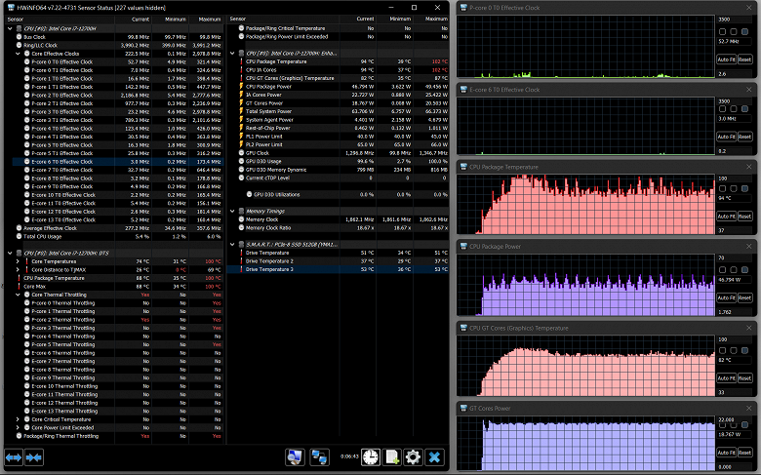The width and height of the screenshot is (761, 475).
Task: Reset the elapsed time clock icon
Action: pos(370,456)
